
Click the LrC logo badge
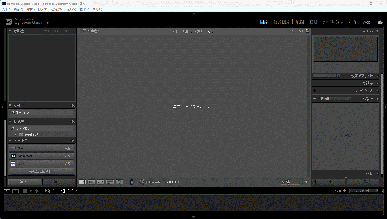point(9,22)
